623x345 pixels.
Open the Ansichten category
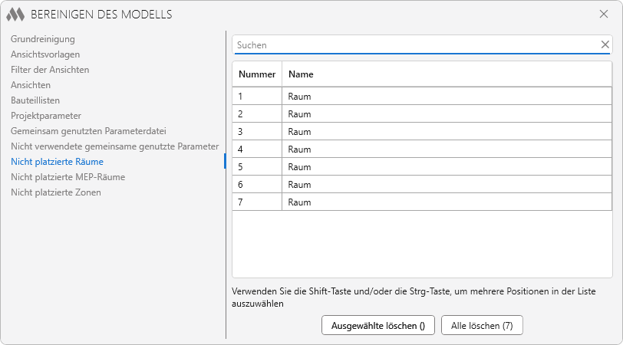tap(31, 85)
